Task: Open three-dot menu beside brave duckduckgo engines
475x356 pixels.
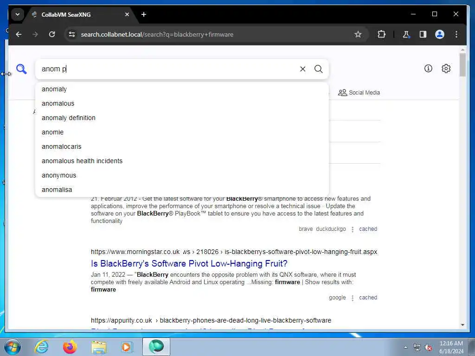Action: (353, 229)
